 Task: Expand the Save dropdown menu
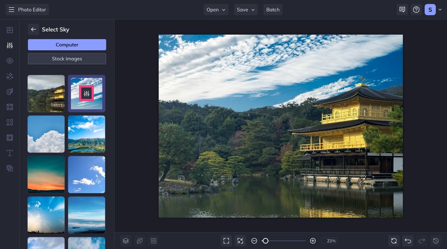point(246,9)
